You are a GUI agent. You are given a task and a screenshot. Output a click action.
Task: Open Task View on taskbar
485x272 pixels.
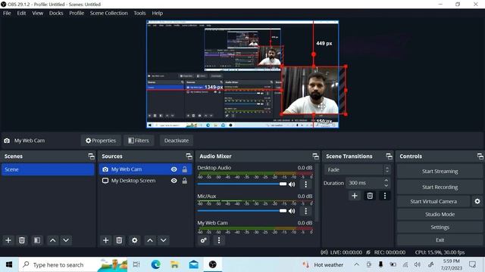click(136, 264)
